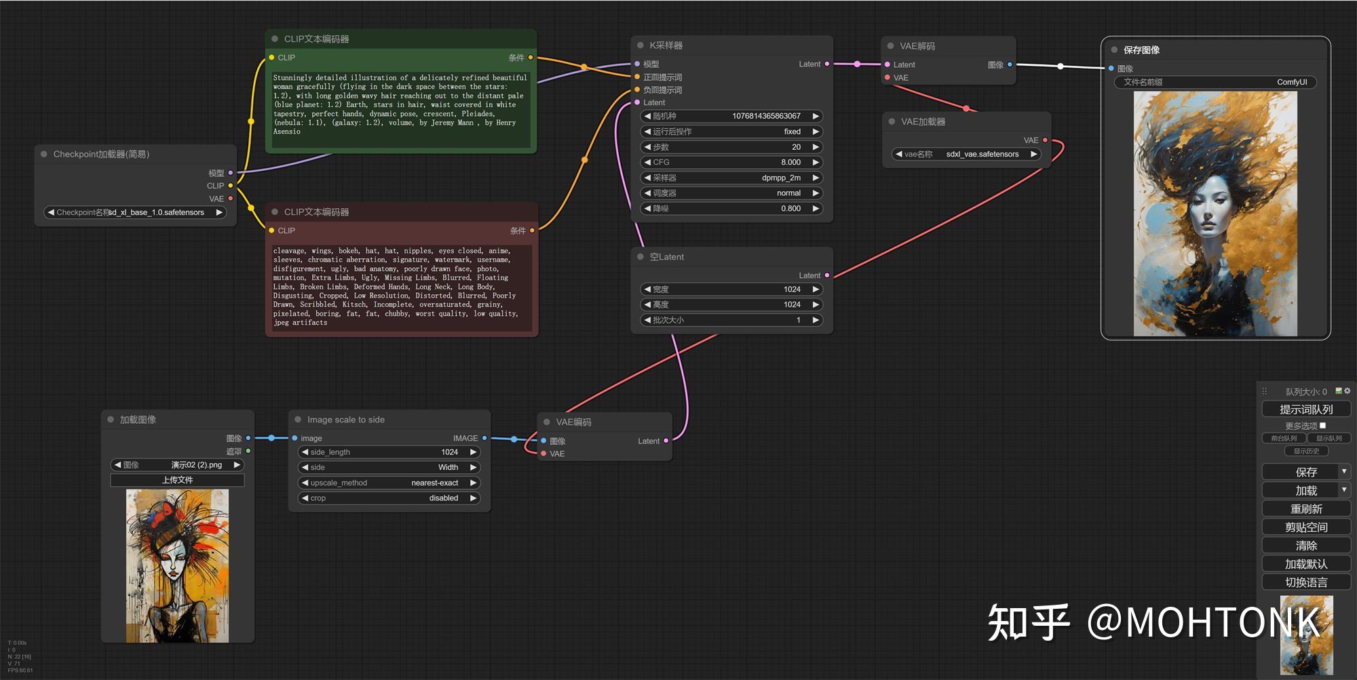
Task: Open the queue settings gear icon
Action: click(x=1348, y=391)
